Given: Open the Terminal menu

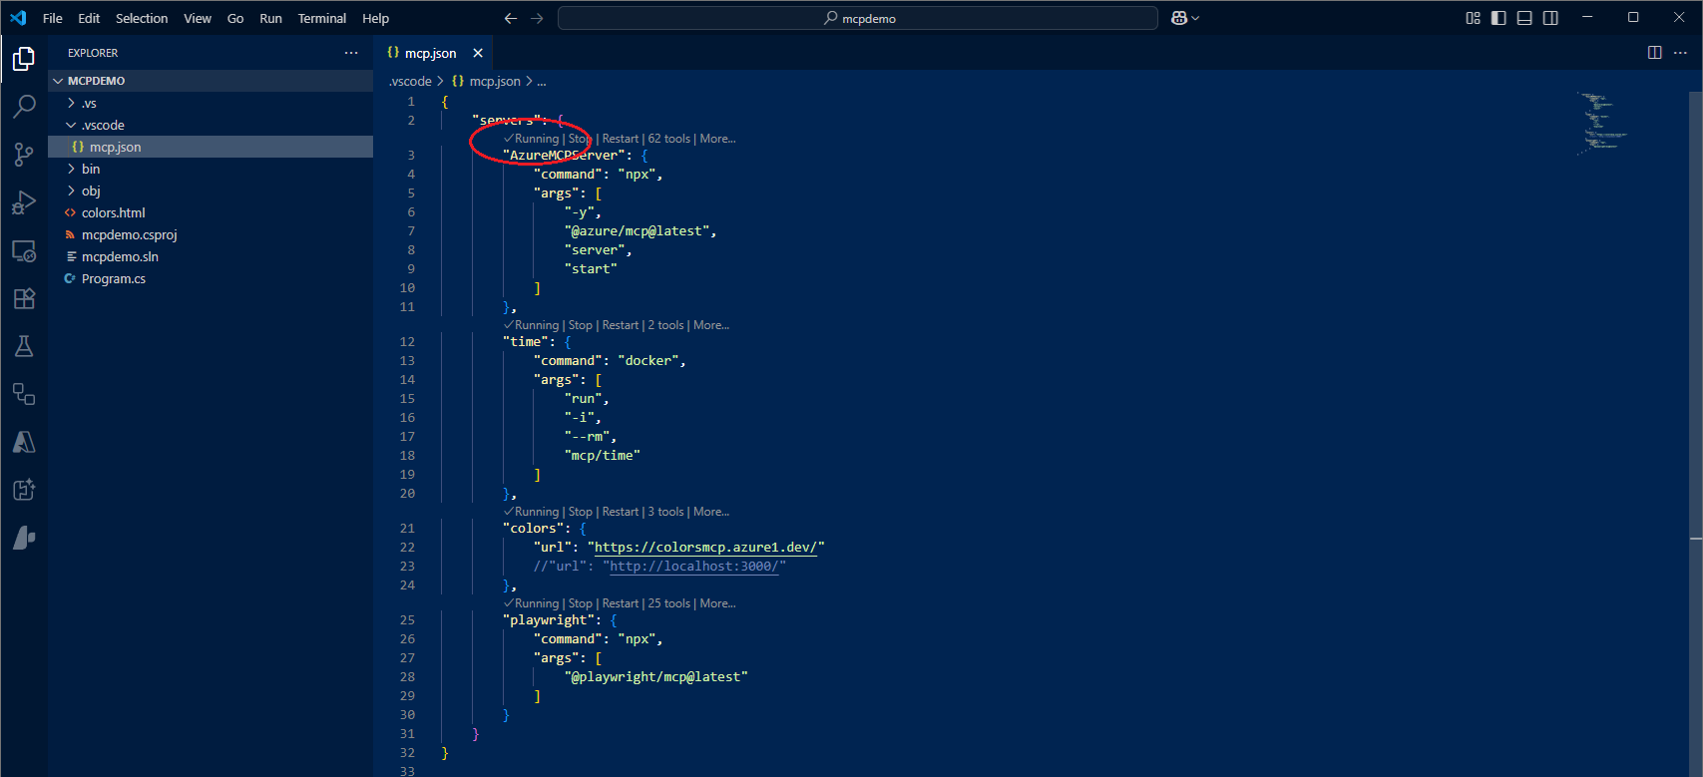Looking at the screenshot, I should pyautogui.click(x=321, y=18).
